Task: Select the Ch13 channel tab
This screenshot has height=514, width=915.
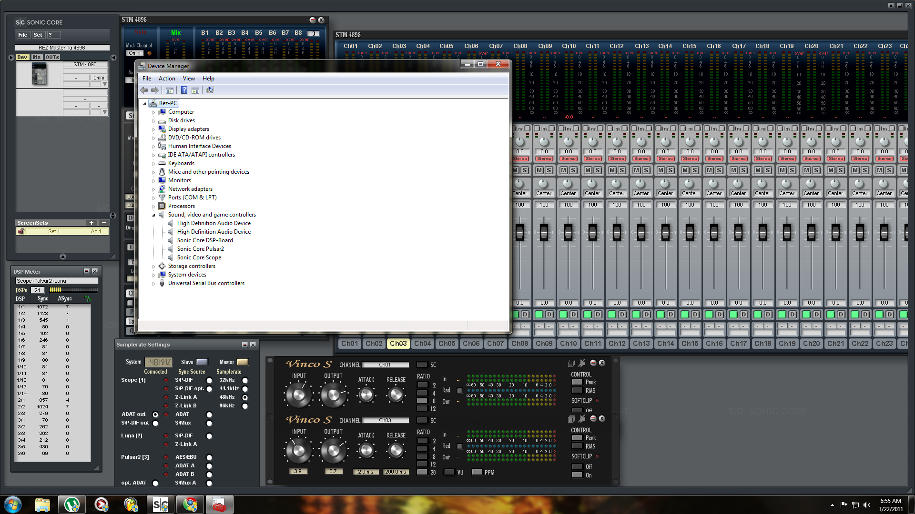Action: click(x=641, y=344)
